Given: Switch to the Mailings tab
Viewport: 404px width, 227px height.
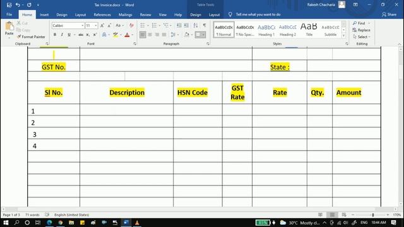Looking at the screenshot, I should pos(125,15).
